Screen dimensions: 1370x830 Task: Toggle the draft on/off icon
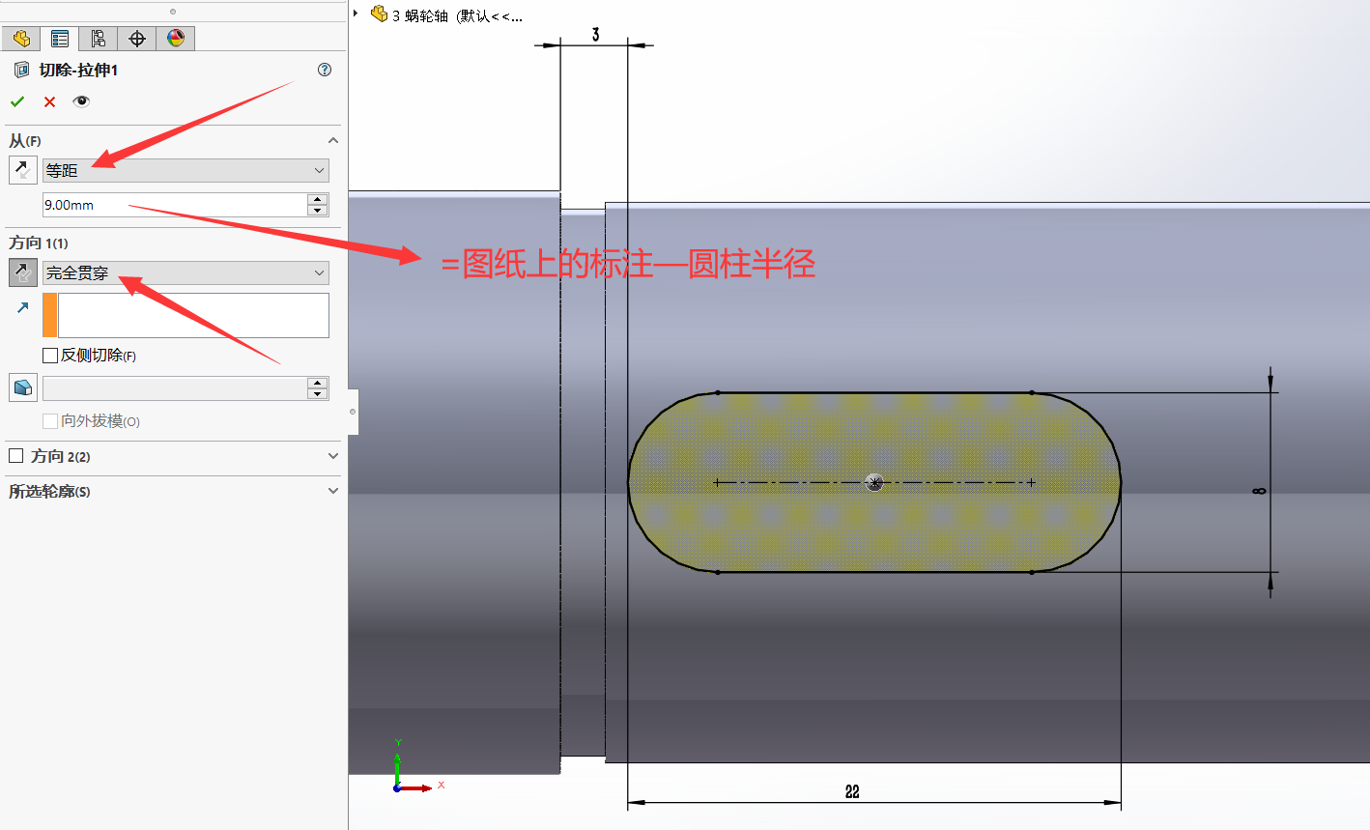coord(22,387)
